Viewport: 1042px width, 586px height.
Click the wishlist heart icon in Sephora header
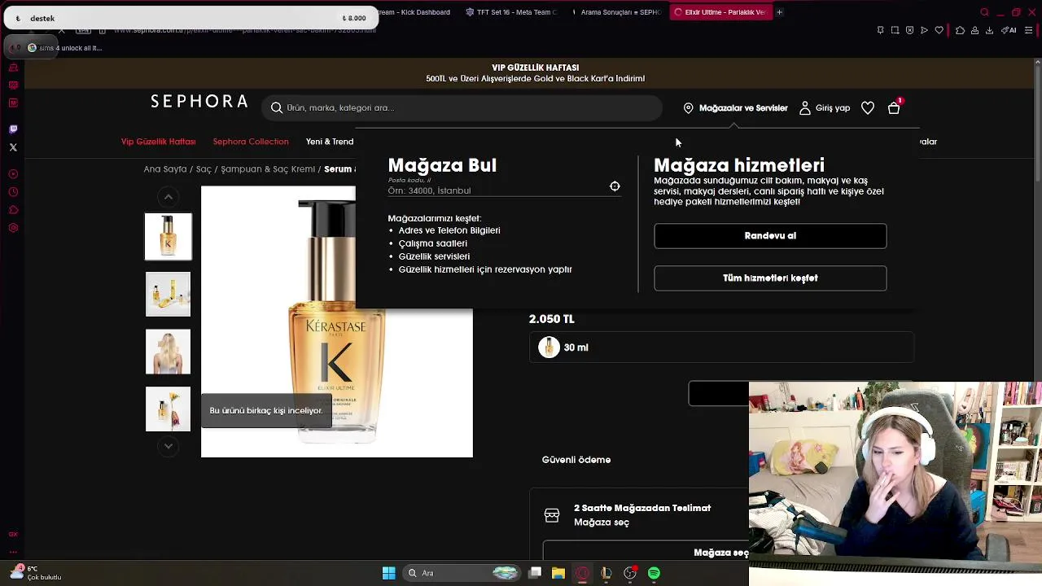(868, 107)
